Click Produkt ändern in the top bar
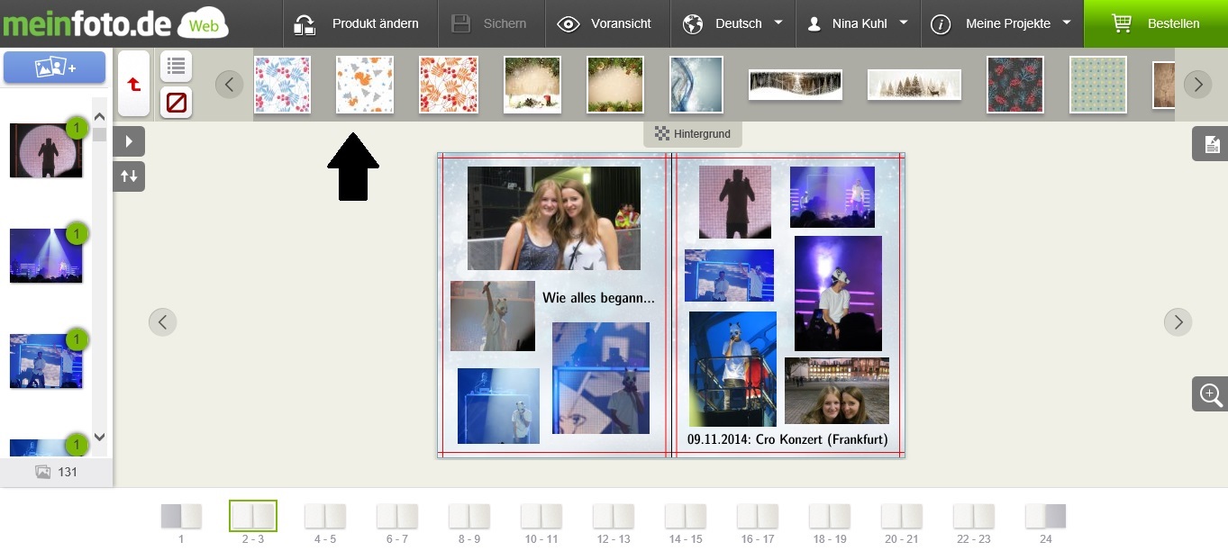Viewport: 1228px width, 551px height. [360, 23]
